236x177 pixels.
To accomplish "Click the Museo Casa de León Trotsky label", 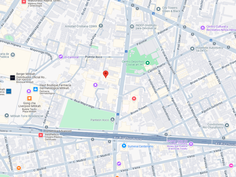I will pos(177,142).
